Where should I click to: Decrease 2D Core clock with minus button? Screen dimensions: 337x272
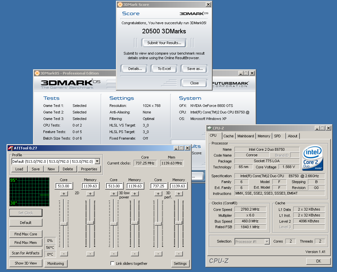64,254
